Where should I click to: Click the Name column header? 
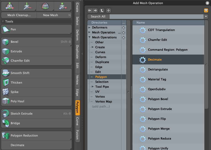click(x=168, y=22)
